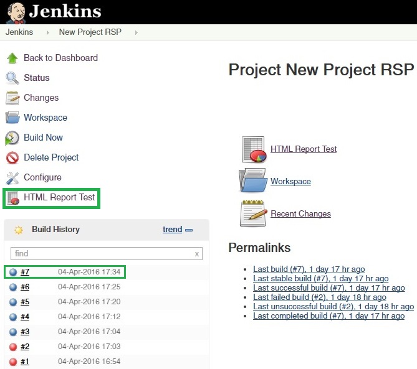417x369 pixels.
Task: Go Back to Dashboard via sidebar link
Action: click(x=60, y=58)
